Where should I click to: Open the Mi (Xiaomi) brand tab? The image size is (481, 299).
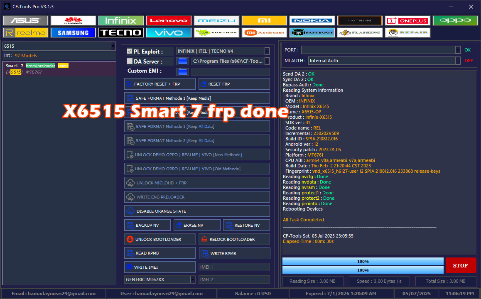[264, 20]
